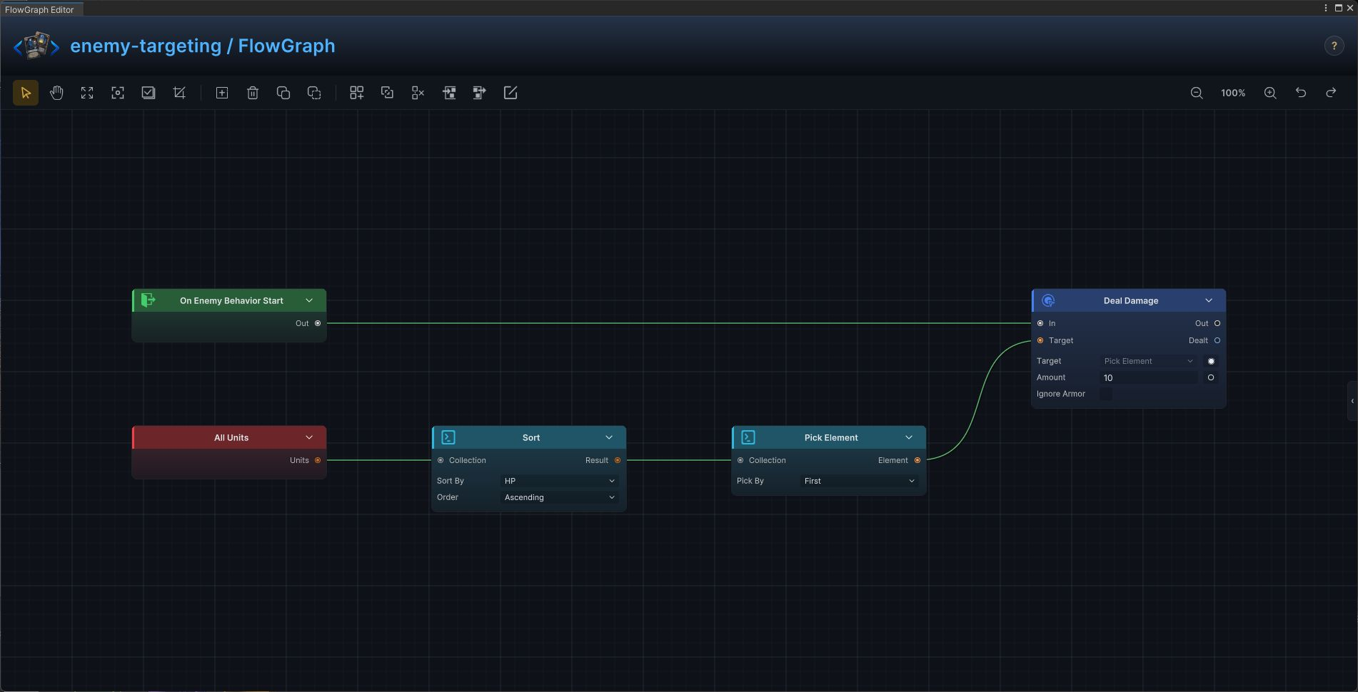
Task: Select the arrow pointer tool
Action: point(26,93)
